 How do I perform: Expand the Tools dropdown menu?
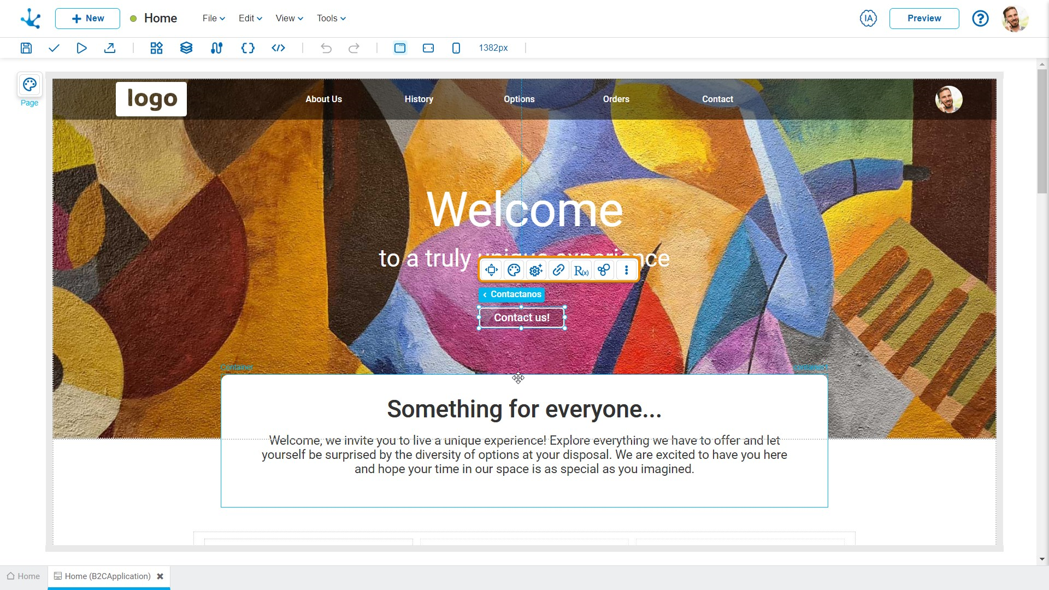(331, 18)
